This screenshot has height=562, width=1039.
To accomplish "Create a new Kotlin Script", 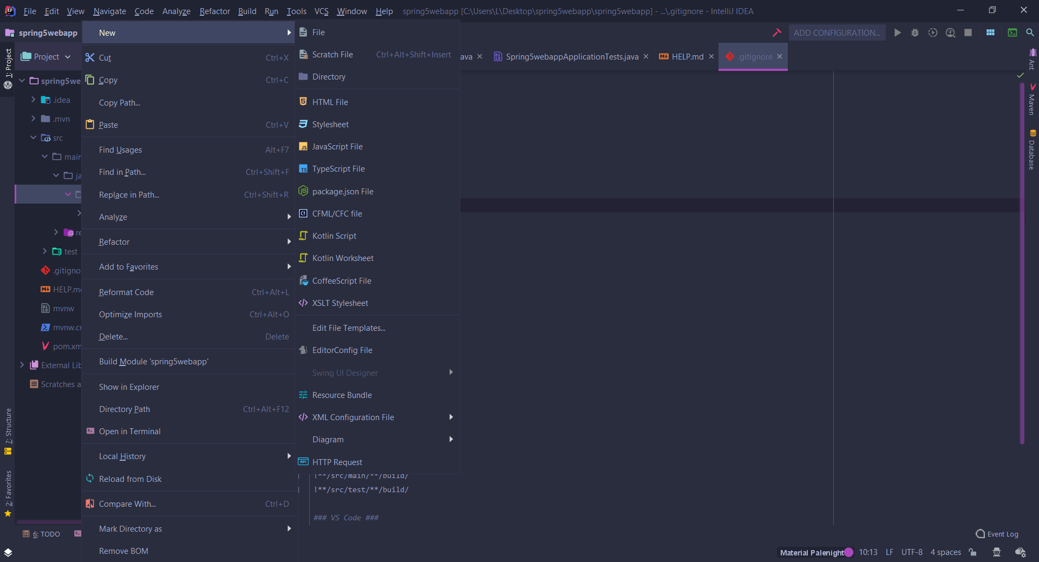I will (377, 236).
